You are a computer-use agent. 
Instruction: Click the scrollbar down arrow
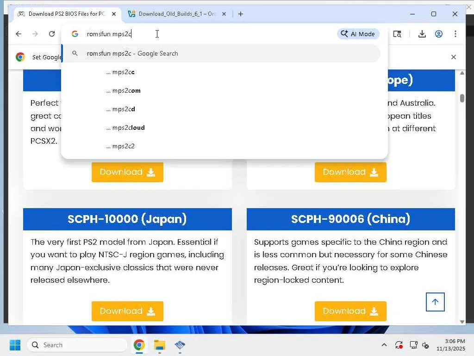pos(462,322)
